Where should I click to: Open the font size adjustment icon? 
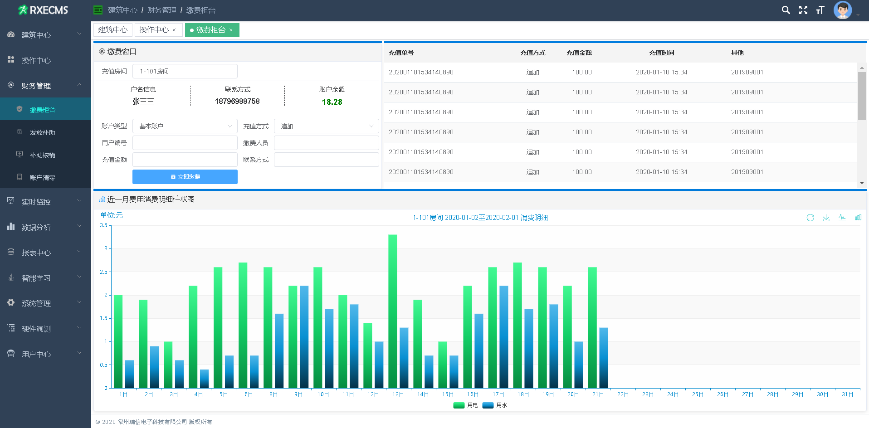(x=820, y=10)
